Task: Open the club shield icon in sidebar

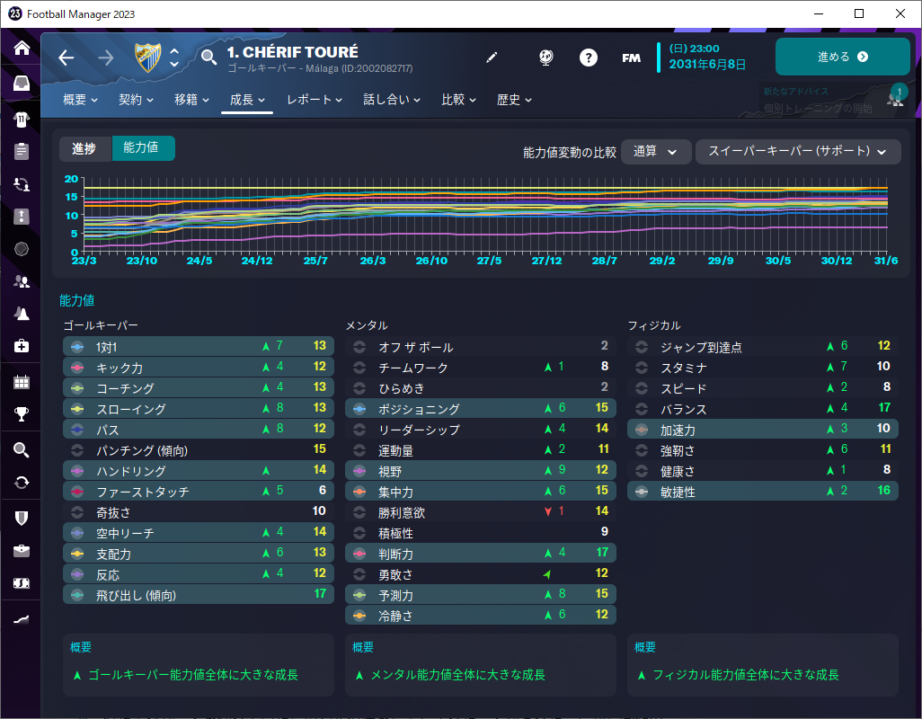Action: click(22, 518)
